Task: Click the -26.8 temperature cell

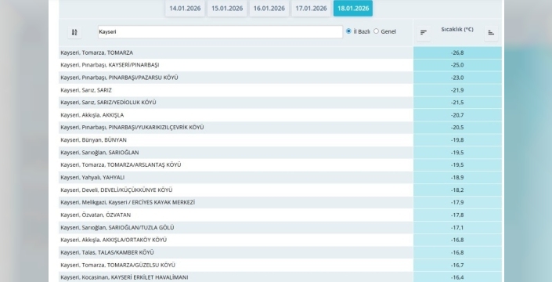Action: pyautogui.click(x=457, y=52)
